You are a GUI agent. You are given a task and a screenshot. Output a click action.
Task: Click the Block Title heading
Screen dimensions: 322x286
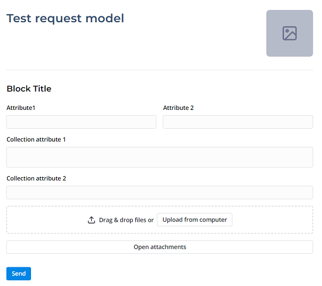click(29, 89)
